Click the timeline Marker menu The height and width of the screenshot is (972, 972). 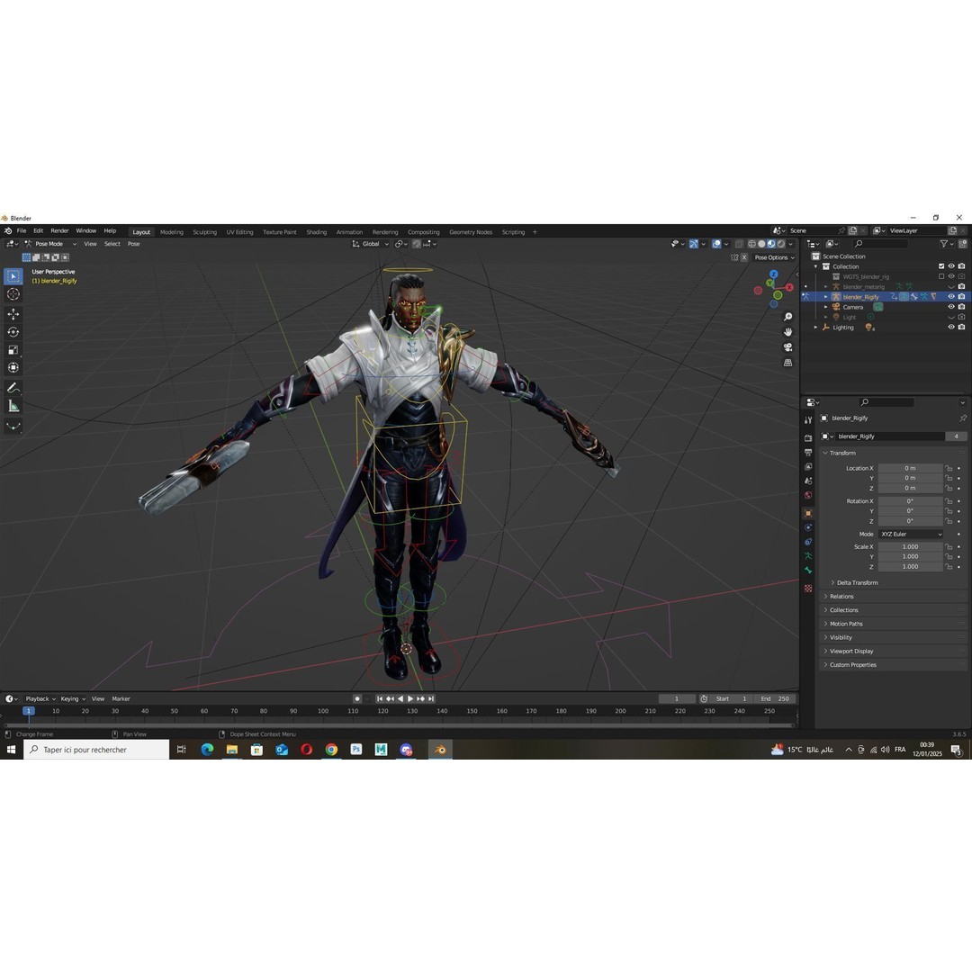121,699
